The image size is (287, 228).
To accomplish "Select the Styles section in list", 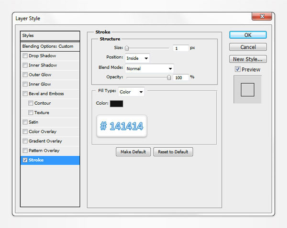I will click(50, 36).
